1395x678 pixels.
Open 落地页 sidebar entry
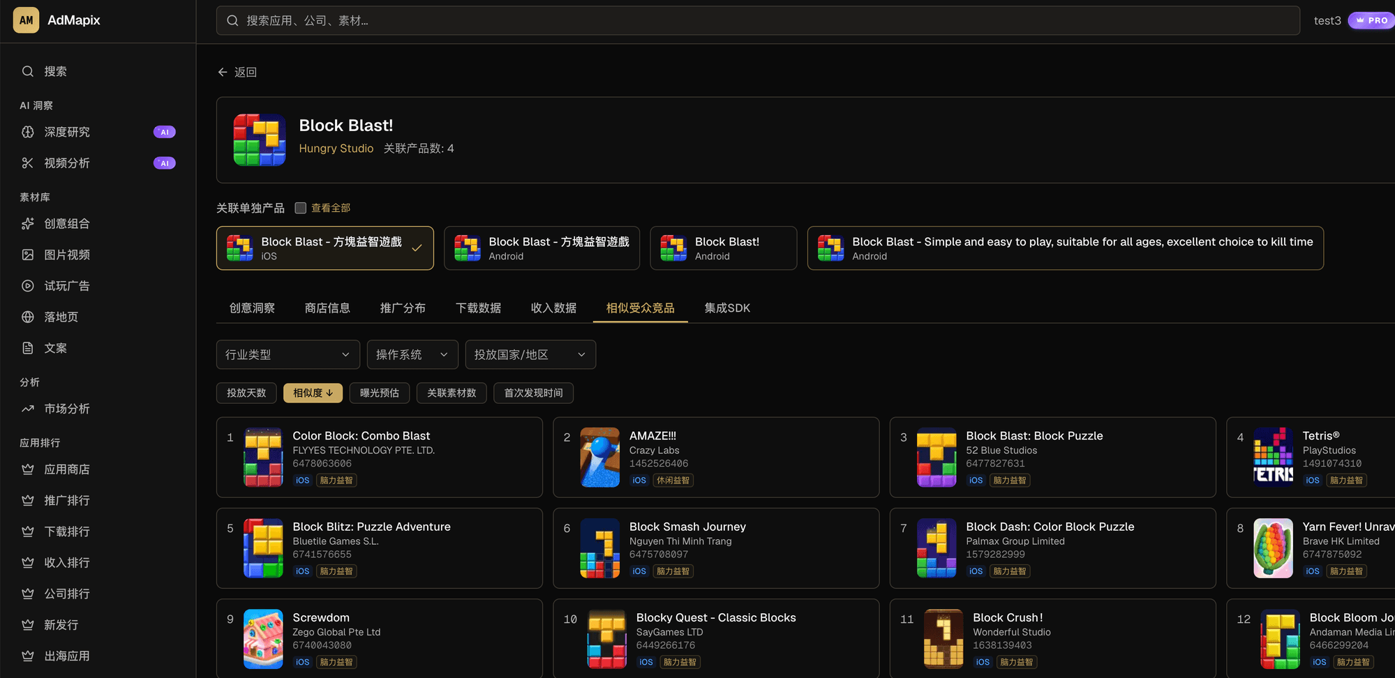[x=98, y=317]
